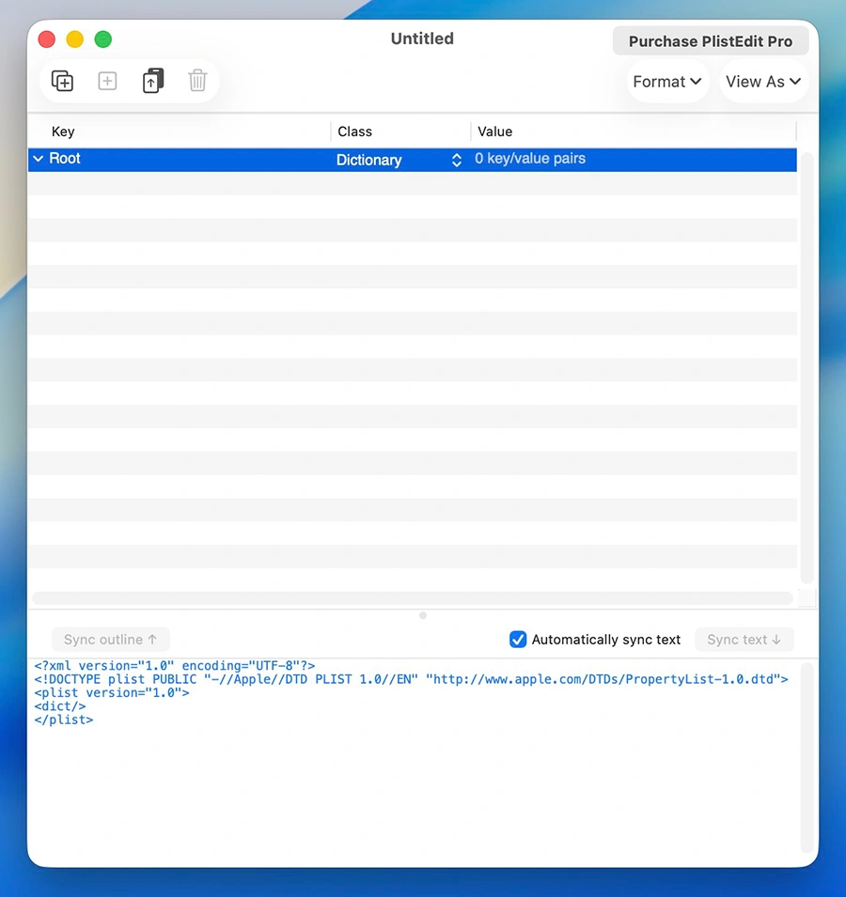Image resolution: width=846 pixels, height=897 pixels.
Task: Click the Class column header
Action: tap(355, 131)
